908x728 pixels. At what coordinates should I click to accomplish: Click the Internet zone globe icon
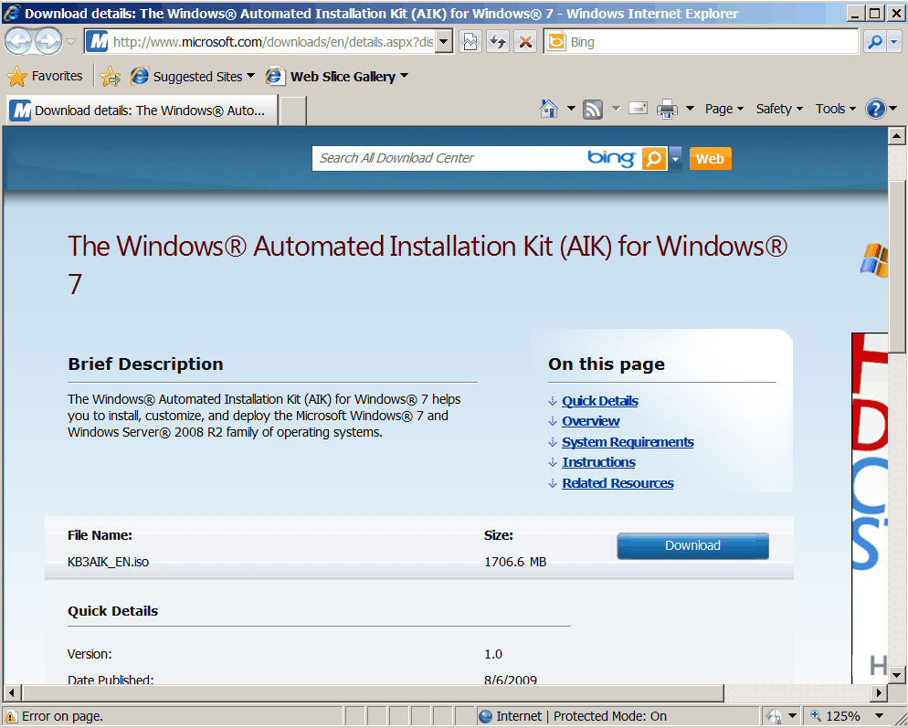(x=485, y=716)
